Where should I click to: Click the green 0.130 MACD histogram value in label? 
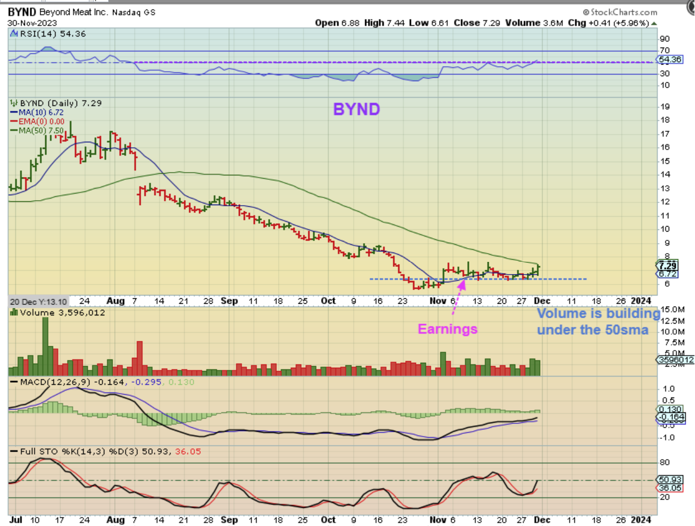[x=181, y=382]
